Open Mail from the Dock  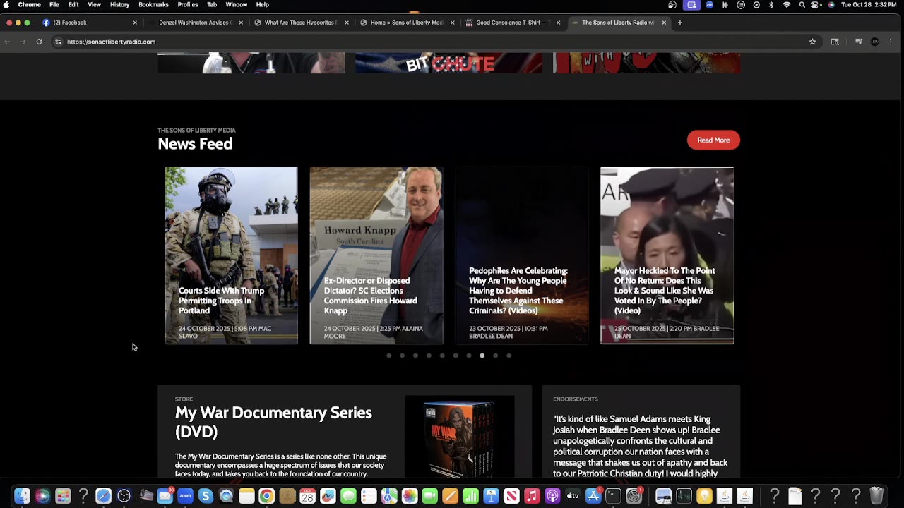click(x=165, y=496)
